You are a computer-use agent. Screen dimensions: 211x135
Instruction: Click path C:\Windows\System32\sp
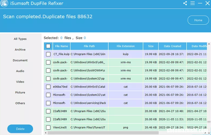(x=87, y=79)
